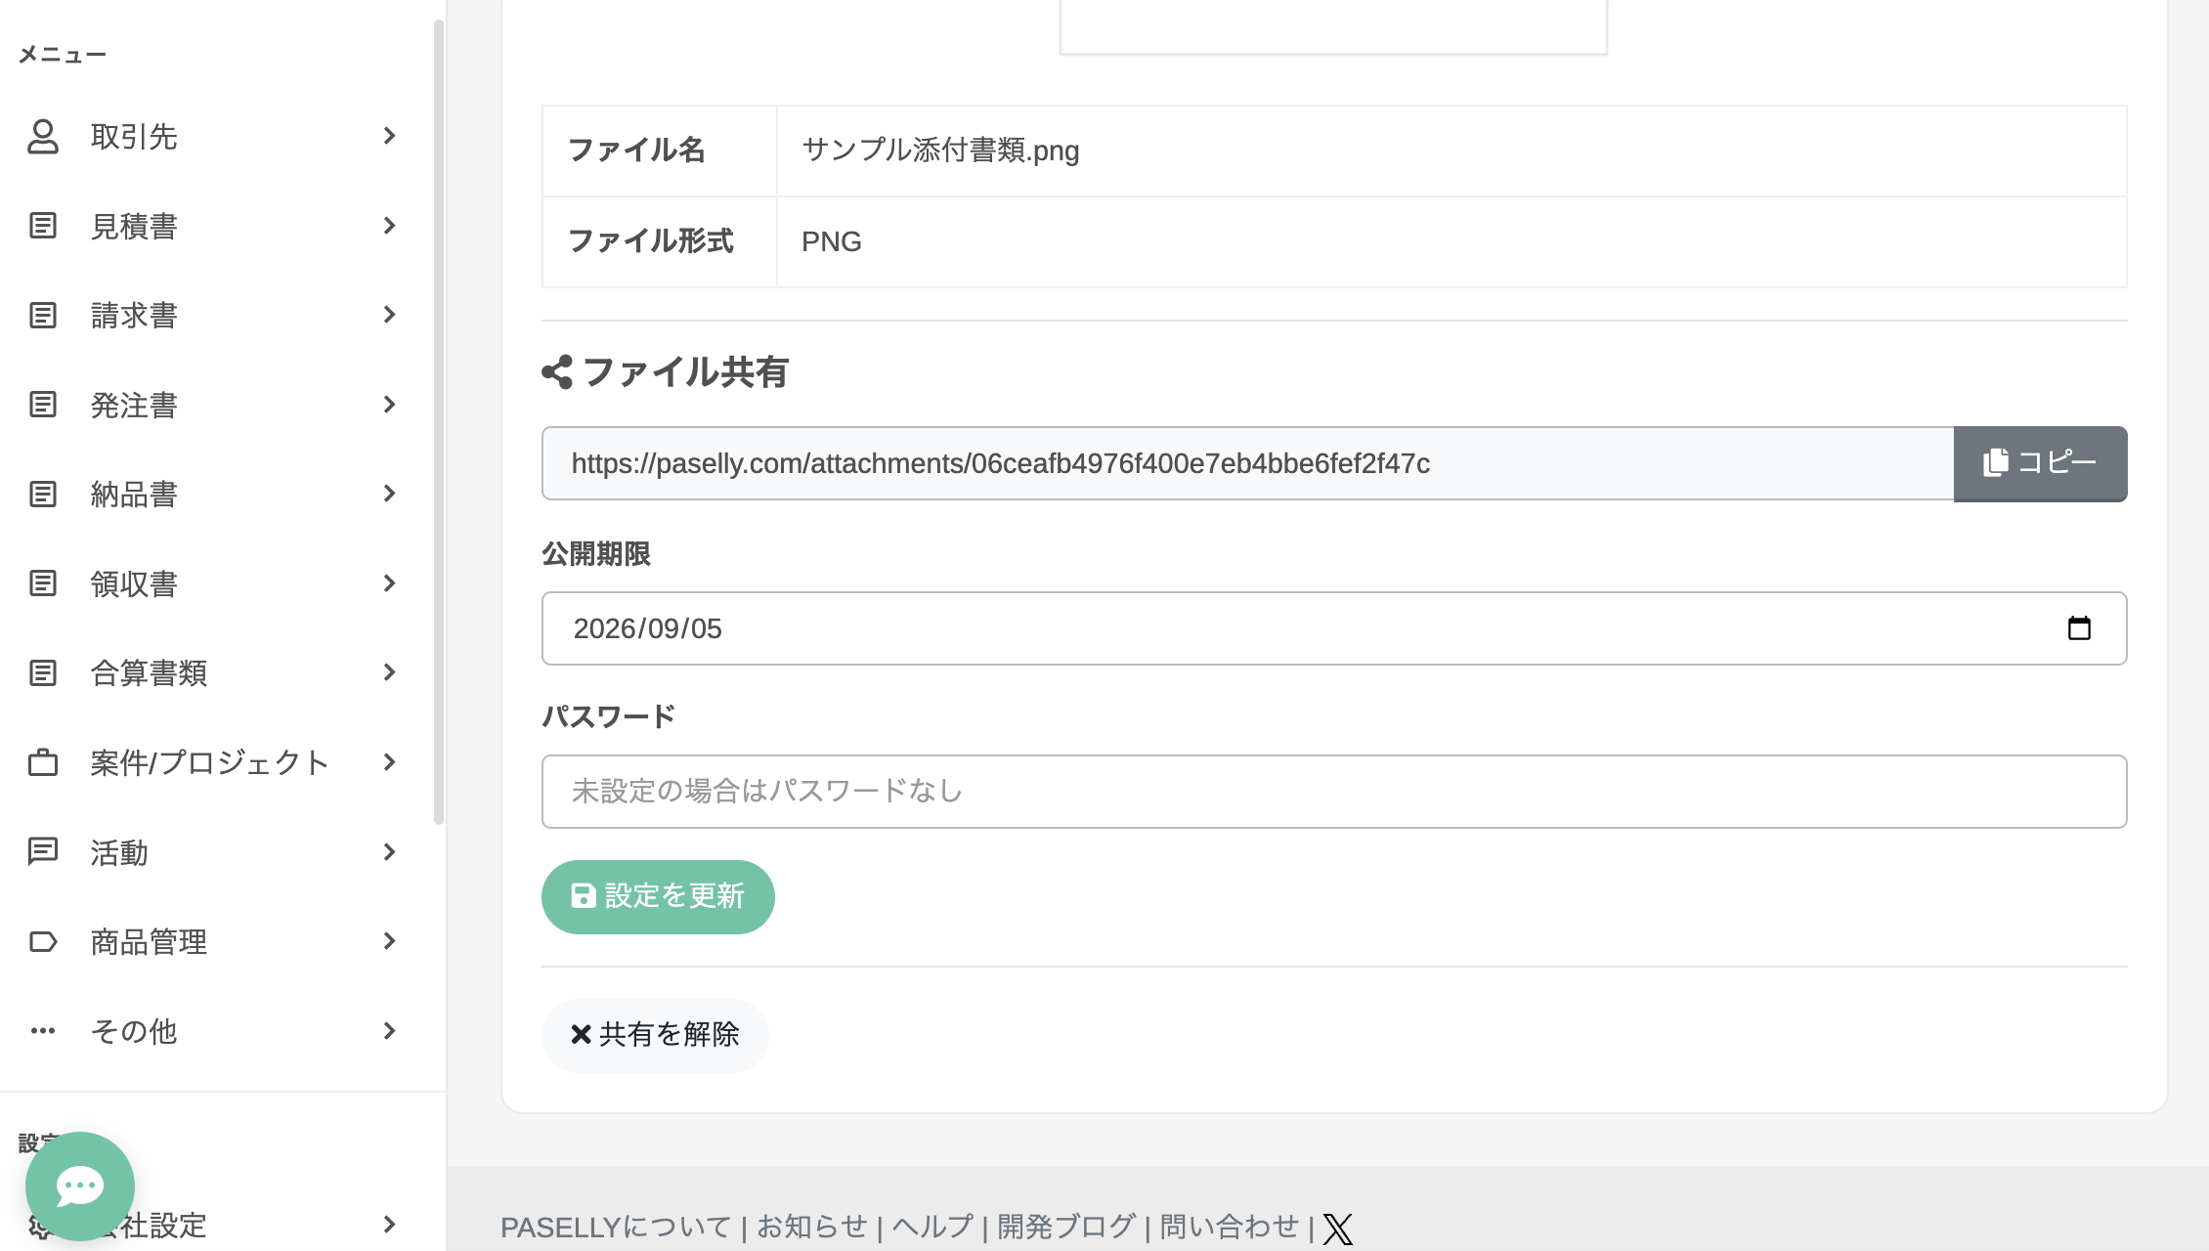Open the PASELLYについて footer link
Viewport: 2209px width, 1251px height.
click(x=616, y=1228)
